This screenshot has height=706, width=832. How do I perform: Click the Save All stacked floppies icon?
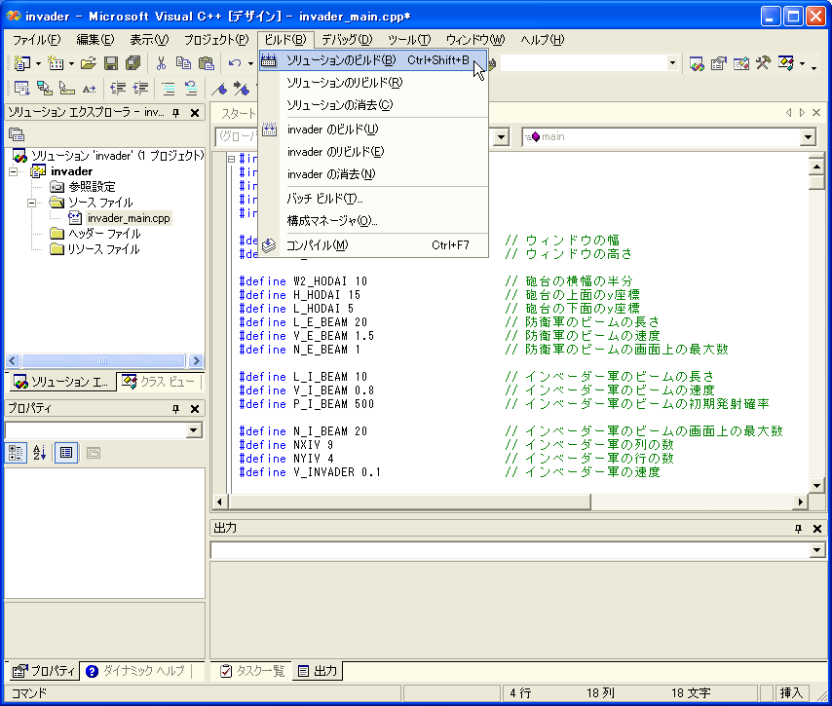tap(132, 63)
